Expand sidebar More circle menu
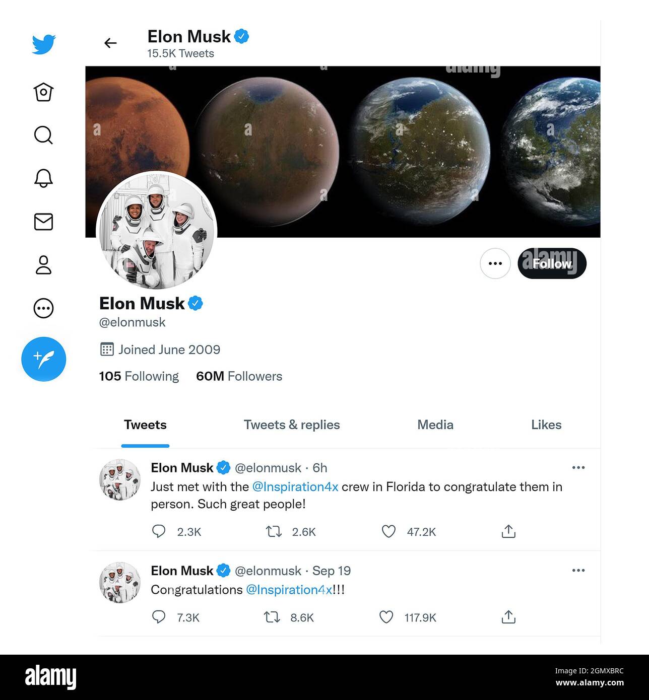Viewport: 649px width, 700px height. (43, 308)
